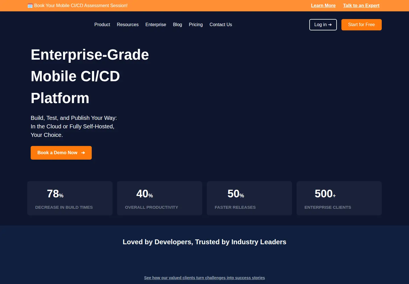Follow the Learn More banner link

(x=323, y=6)
